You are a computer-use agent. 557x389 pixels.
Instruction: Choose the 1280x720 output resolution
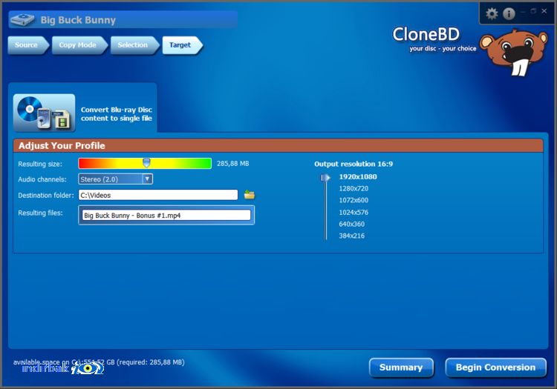354,188
